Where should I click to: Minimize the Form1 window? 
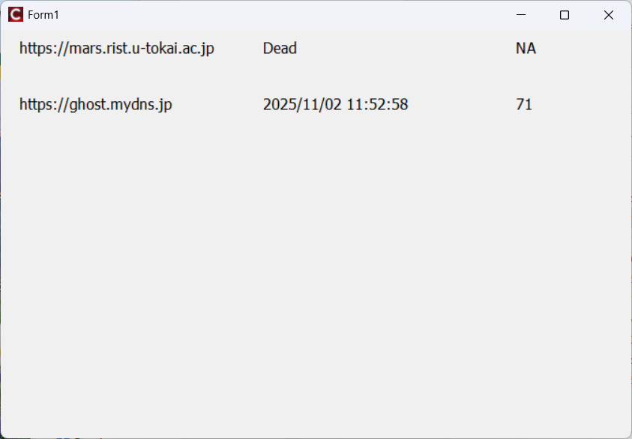(x=521, y=15)
